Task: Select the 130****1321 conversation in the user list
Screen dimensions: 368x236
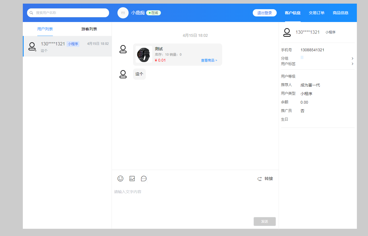Action: click(x=67, y=46)
